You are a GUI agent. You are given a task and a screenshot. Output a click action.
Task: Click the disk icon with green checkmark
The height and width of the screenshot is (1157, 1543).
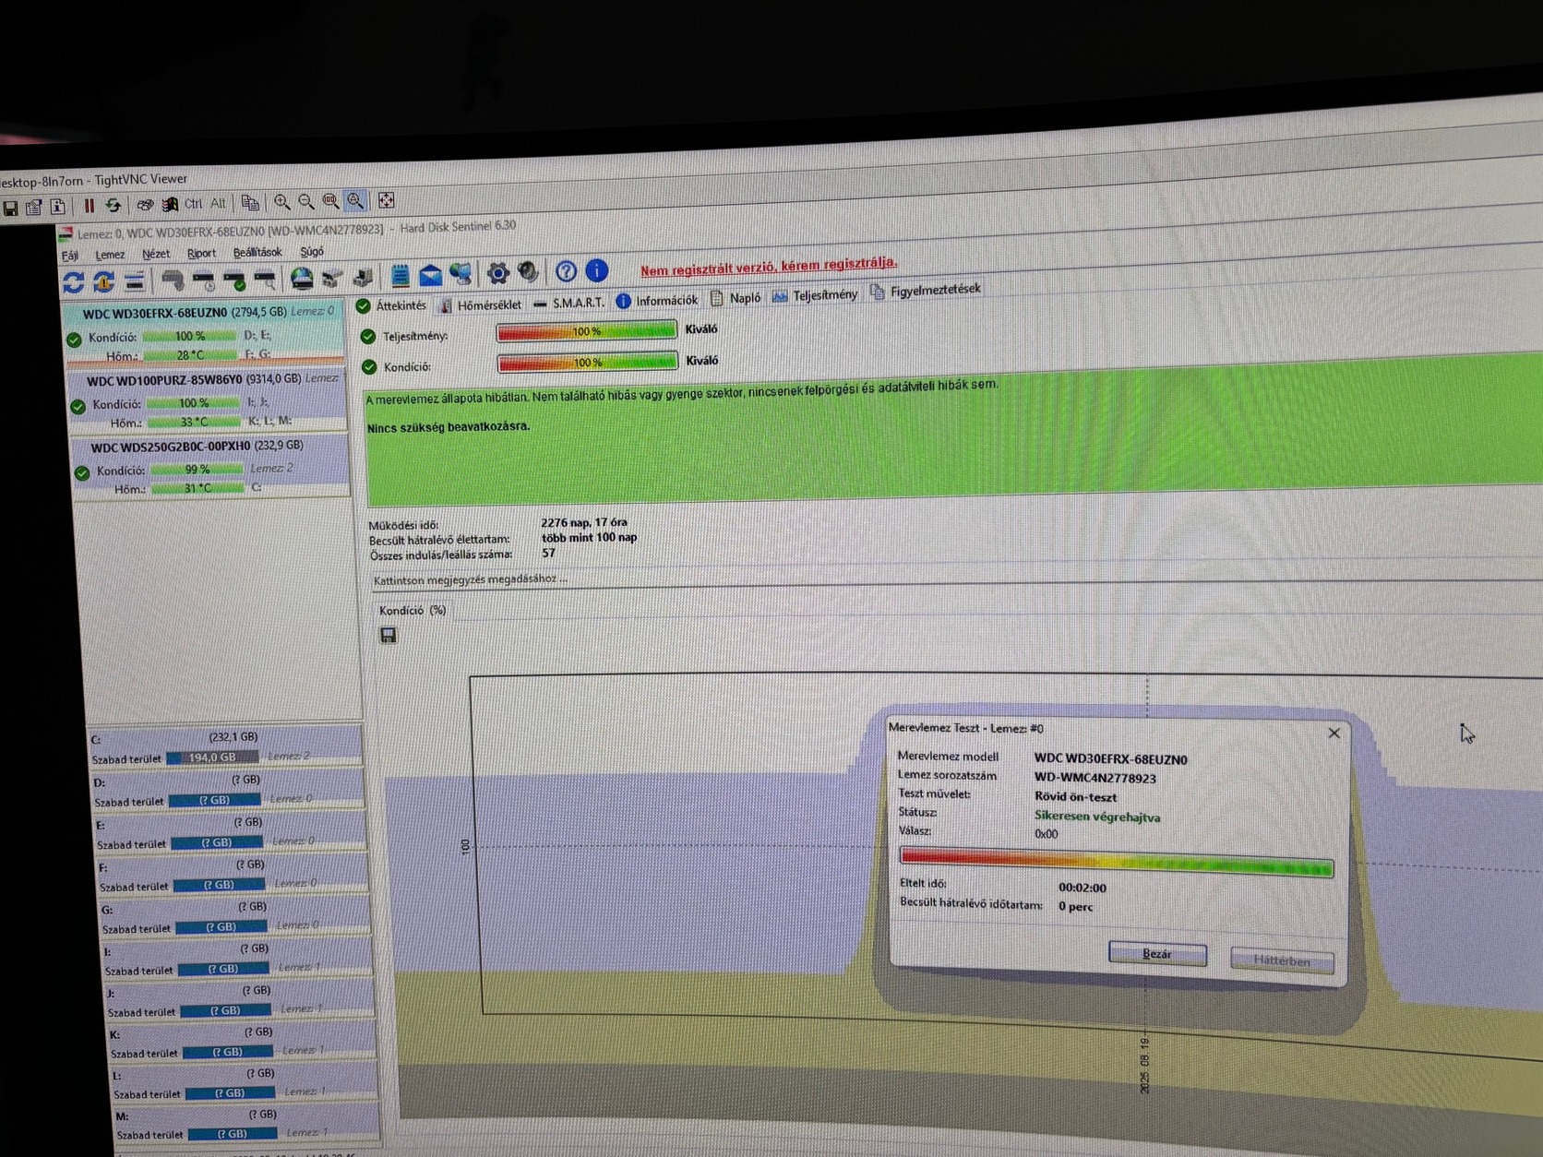tap(234, 279)
